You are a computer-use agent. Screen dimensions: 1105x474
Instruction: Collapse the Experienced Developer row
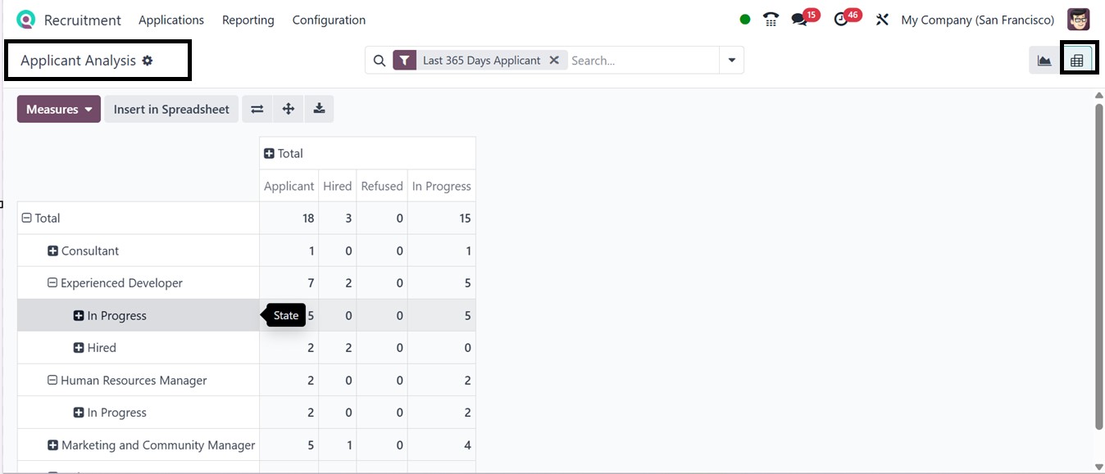point(53,283)
